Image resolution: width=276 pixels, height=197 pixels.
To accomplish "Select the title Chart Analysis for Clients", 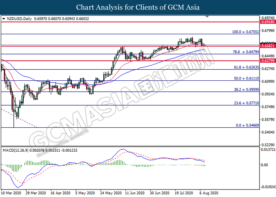I will point(138,7).
